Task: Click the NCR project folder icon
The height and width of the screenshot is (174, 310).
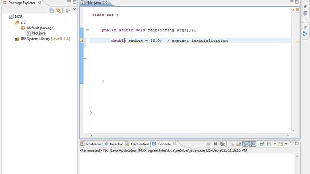Action: (11, 17)
